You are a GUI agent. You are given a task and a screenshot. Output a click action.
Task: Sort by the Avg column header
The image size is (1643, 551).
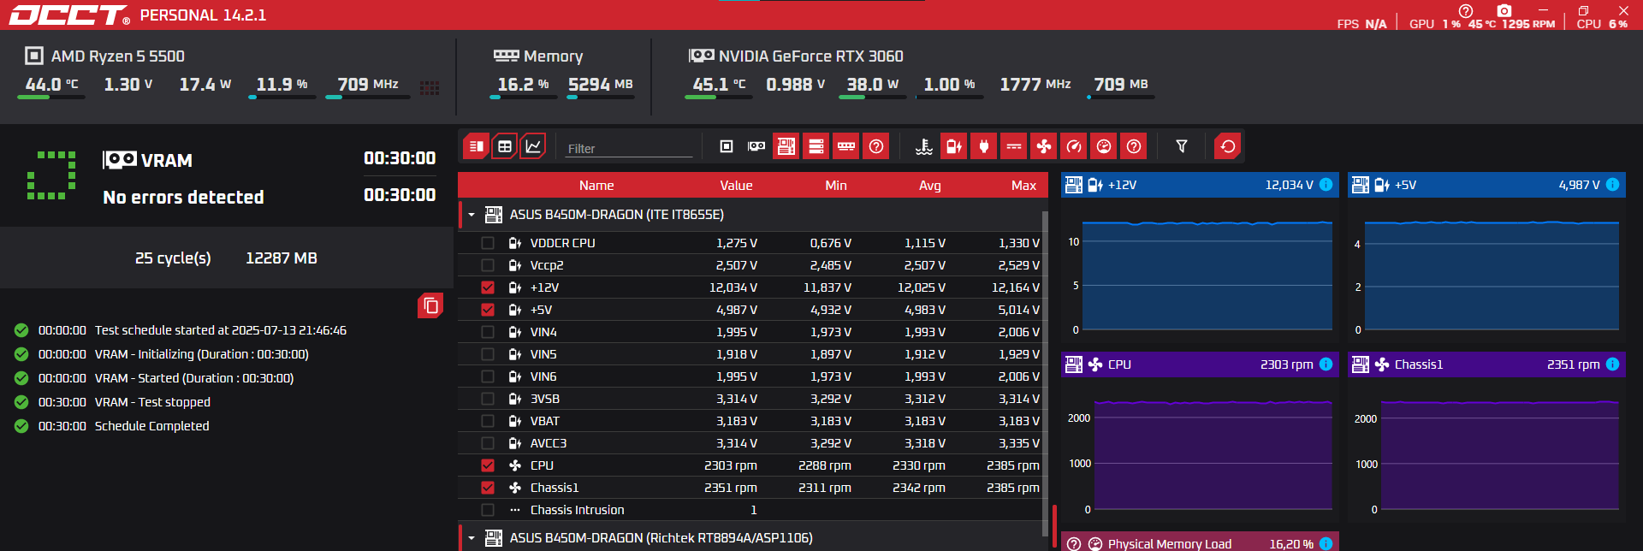click(x=930, y=186)
